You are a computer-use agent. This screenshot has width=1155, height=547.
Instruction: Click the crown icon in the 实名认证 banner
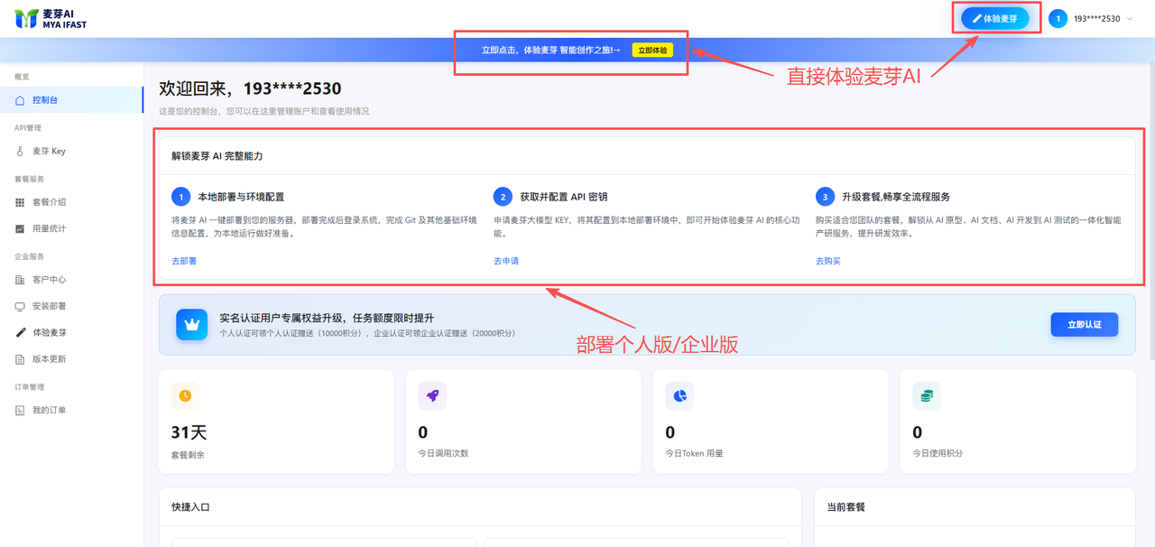coord(191,325)
